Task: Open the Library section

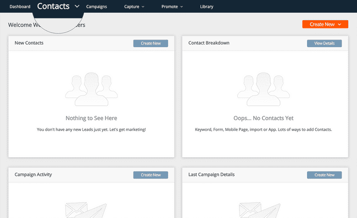Action: (207, 7)
